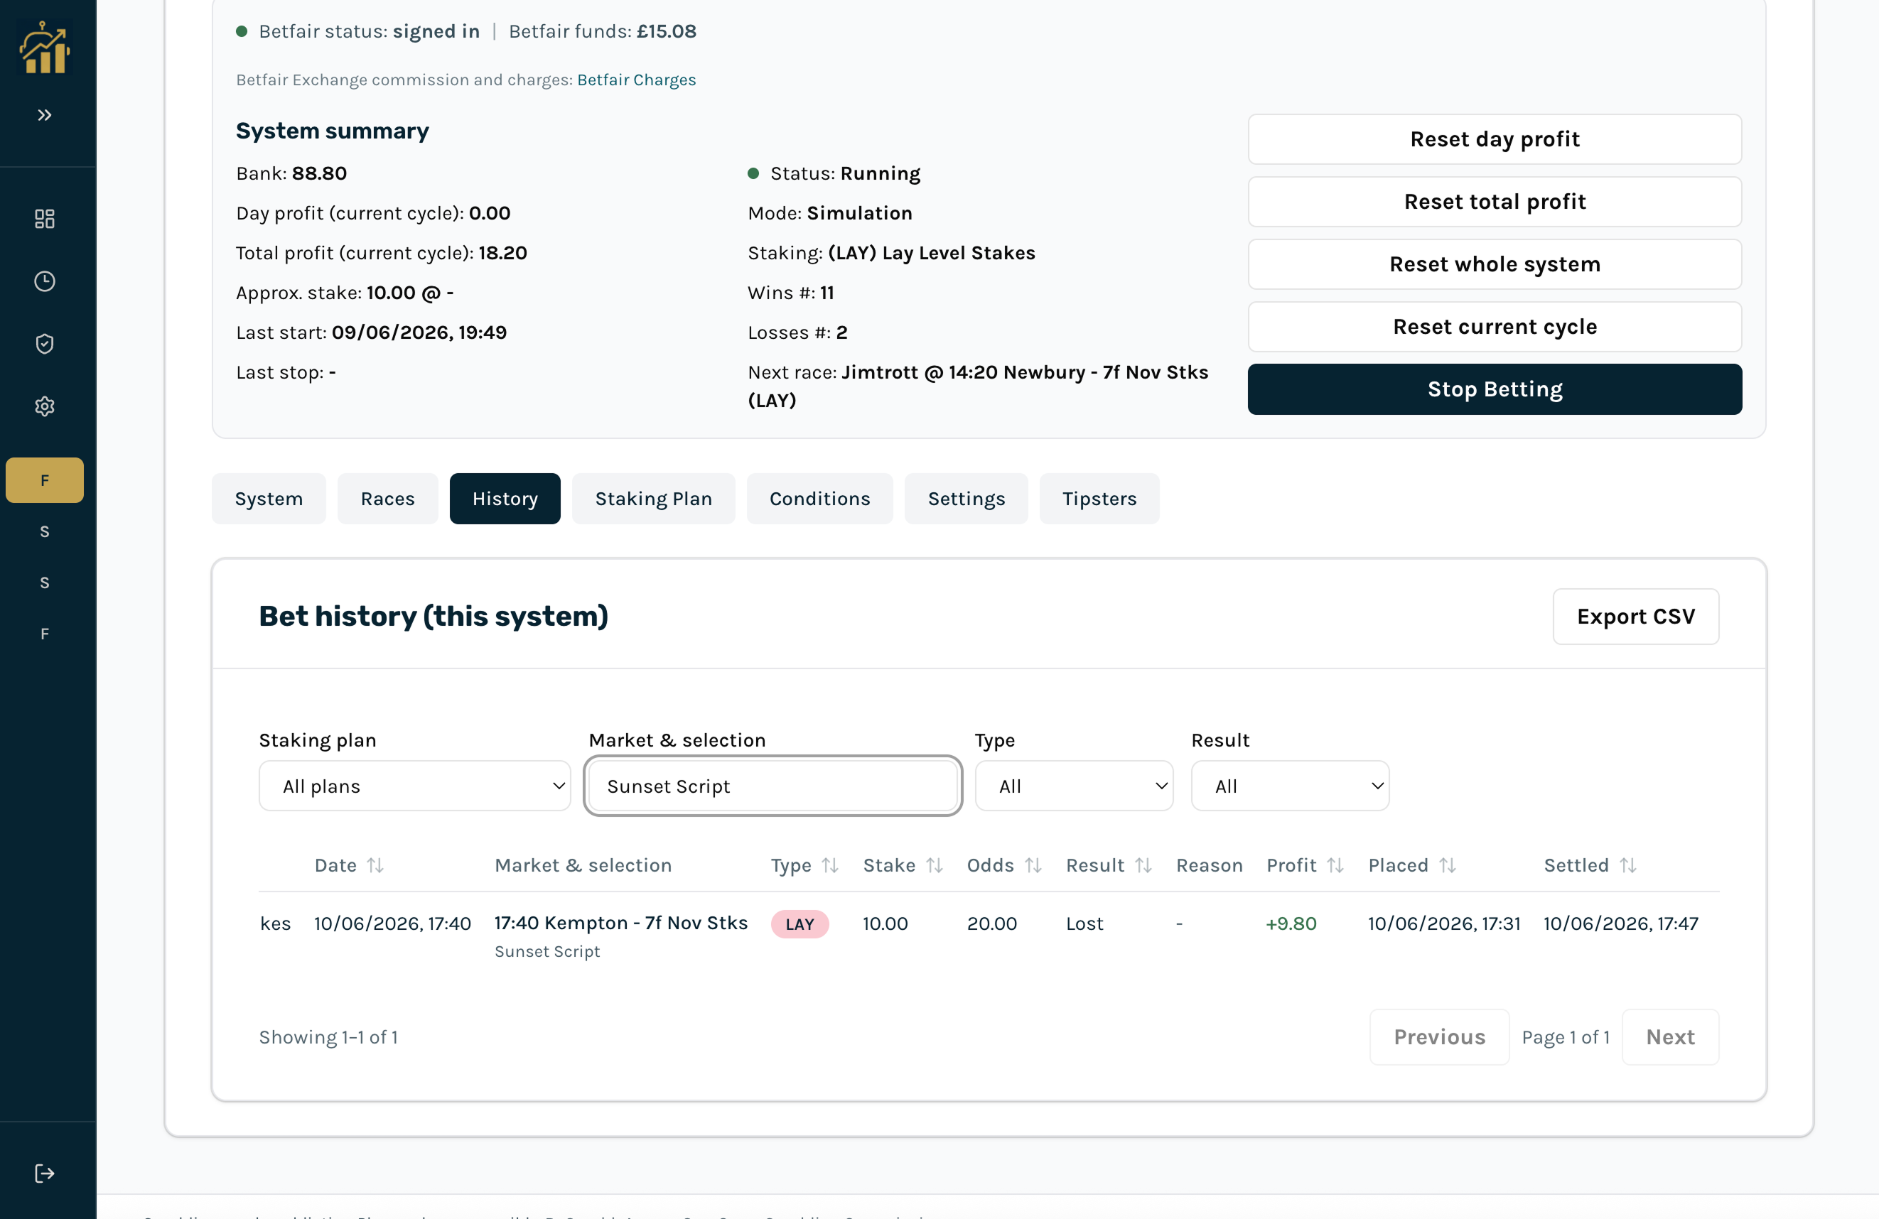Sort table by Type column arrows
Image resolution: width=1879 pixels, height=1219 pixels.
[x=830, y=865]
